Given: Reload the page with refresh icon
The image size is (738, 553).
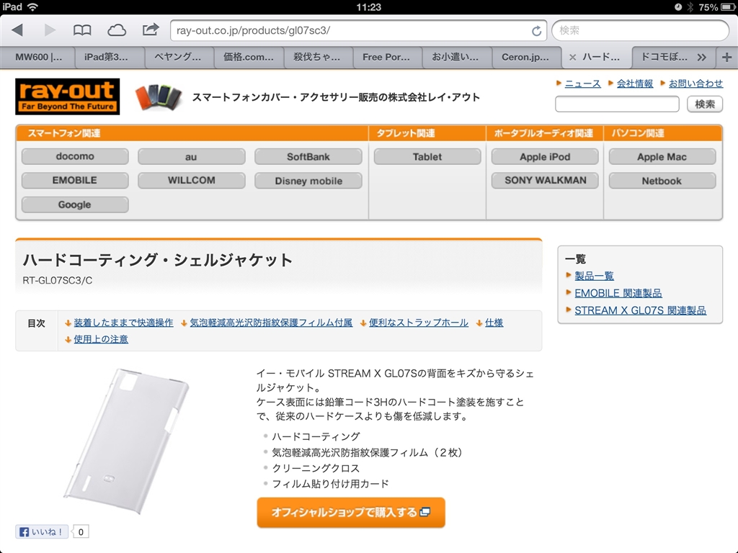Looking at the screenshot, I should coord(536,31).
